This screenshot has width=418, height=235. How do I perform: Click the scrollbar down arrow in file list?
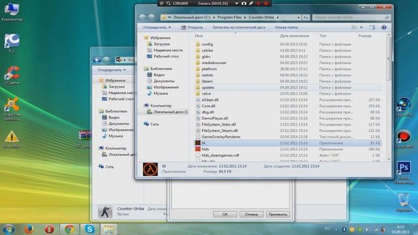tap(389, 159)
